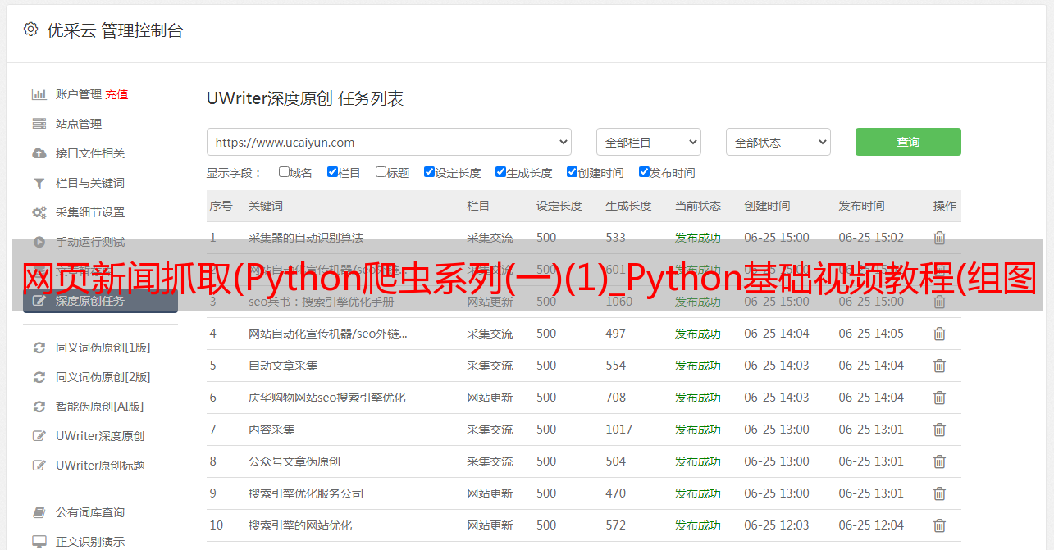Click trash icon for row 10 搜索引擎的网站优化
The image size is (1054, 550).
[939, 525]
